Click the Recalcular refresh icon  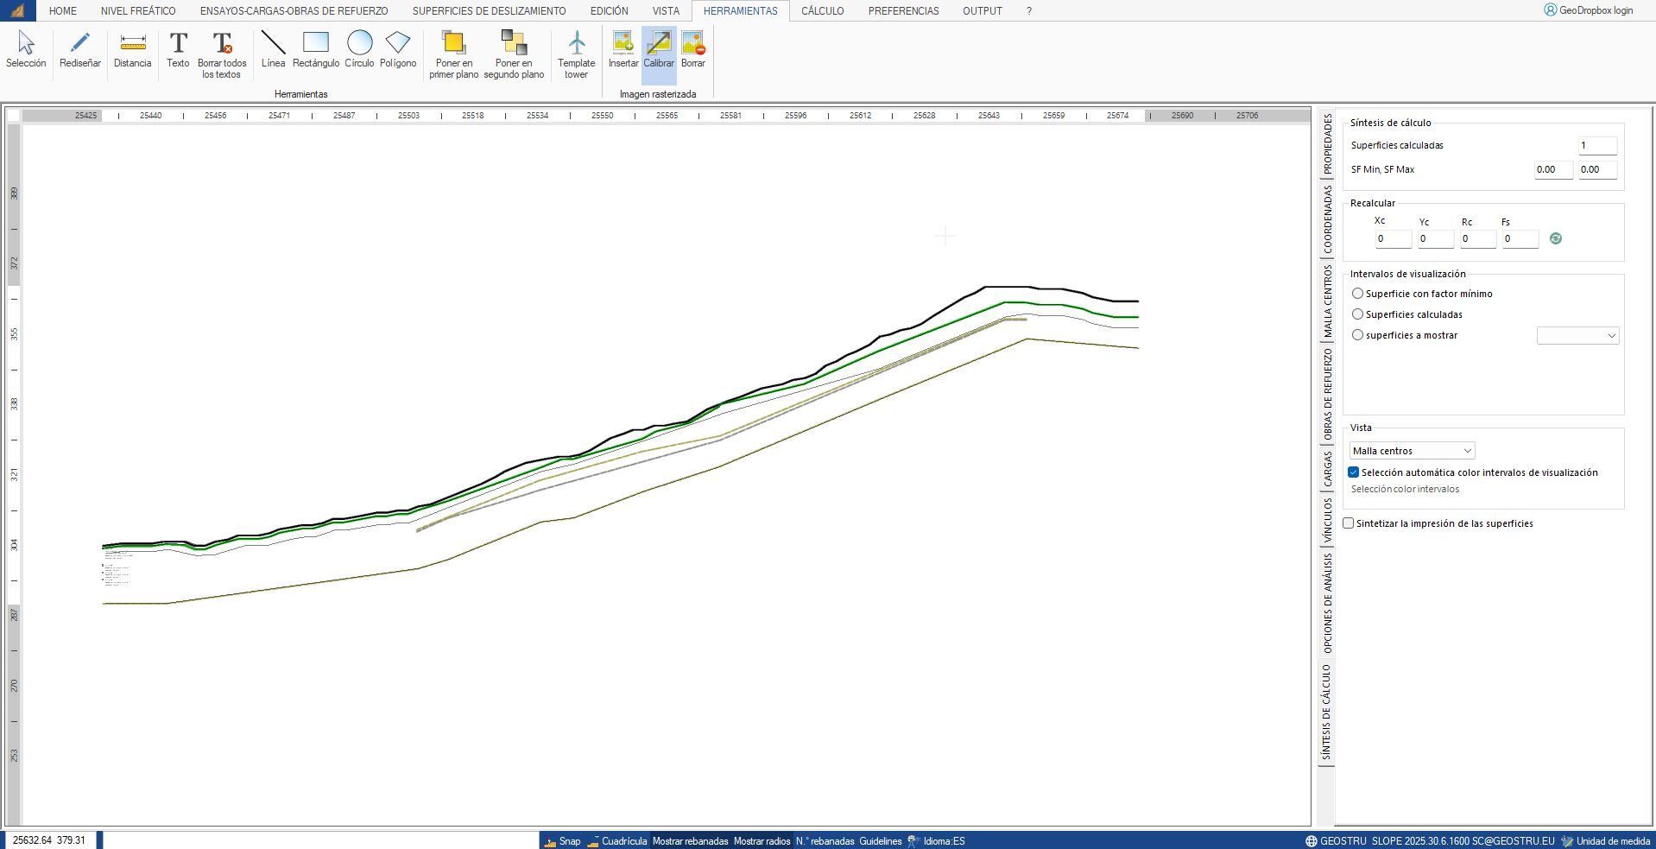1557,238
